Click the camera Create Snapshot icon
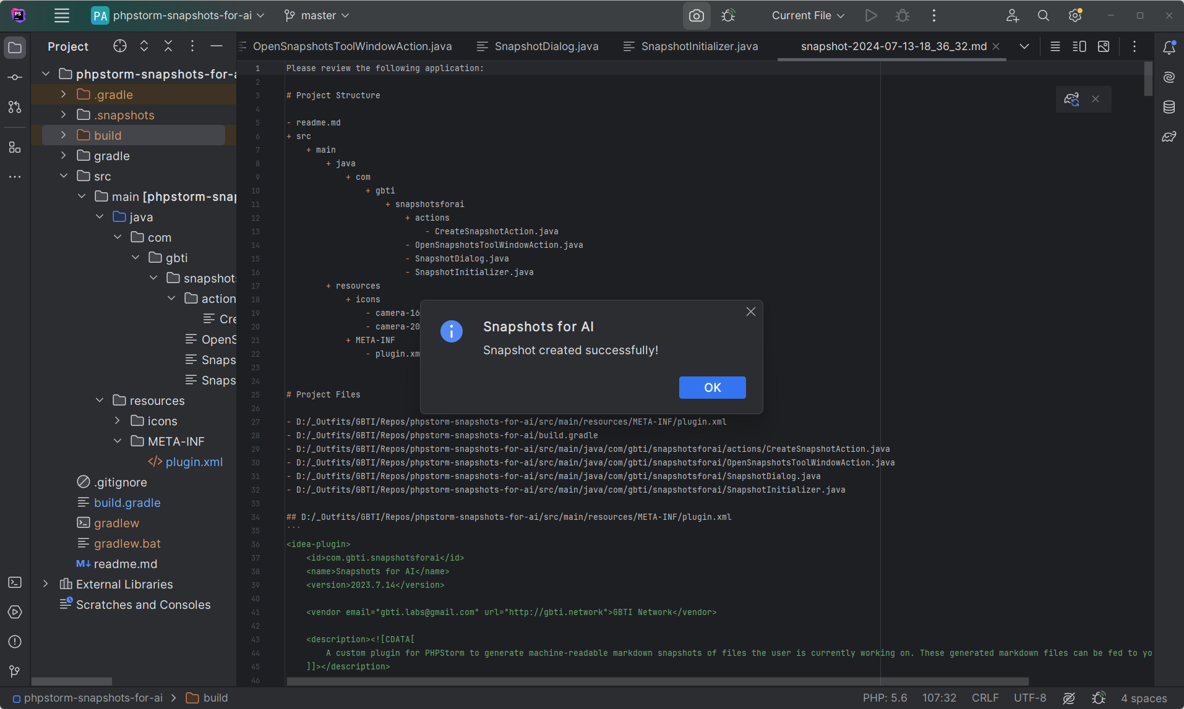Image resolution: width=1184 pixels, height=709 pixels. 696,16
